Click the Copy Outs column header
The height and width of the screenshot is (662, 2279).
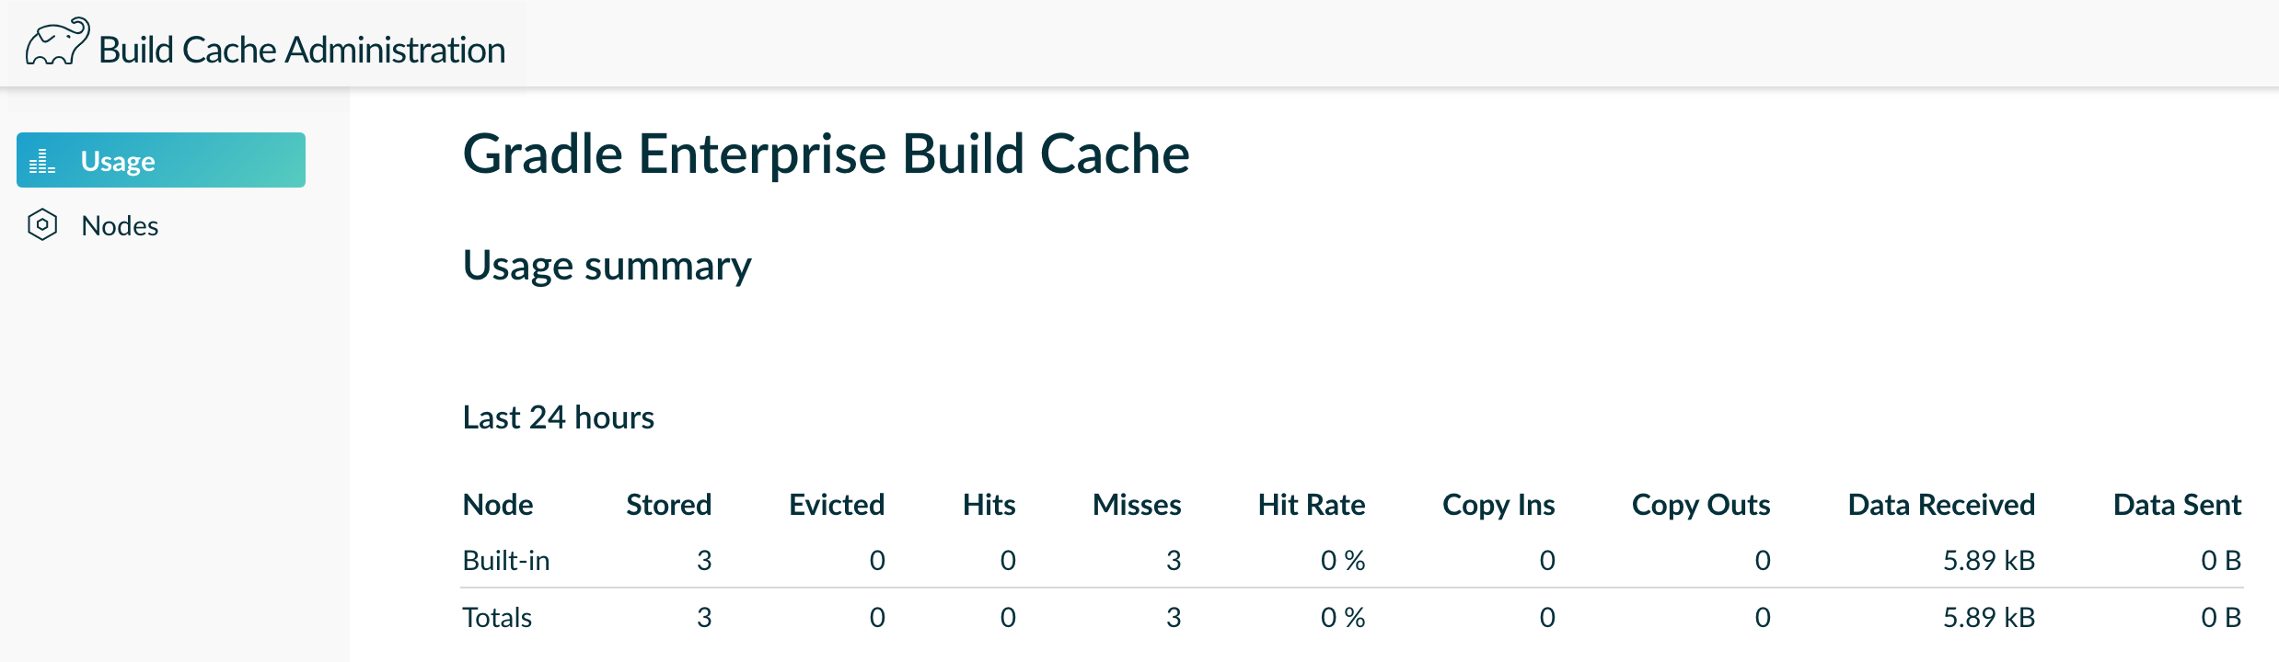point(1701,504)
